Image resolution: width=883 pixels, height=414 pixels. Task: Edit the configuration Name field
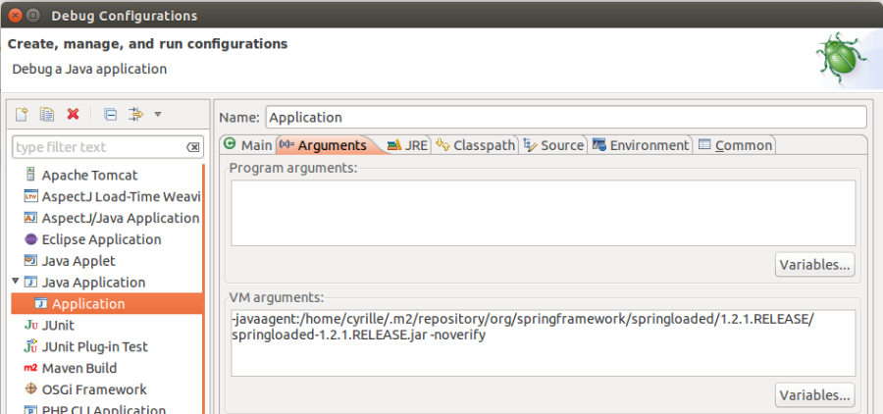(566, 117)
